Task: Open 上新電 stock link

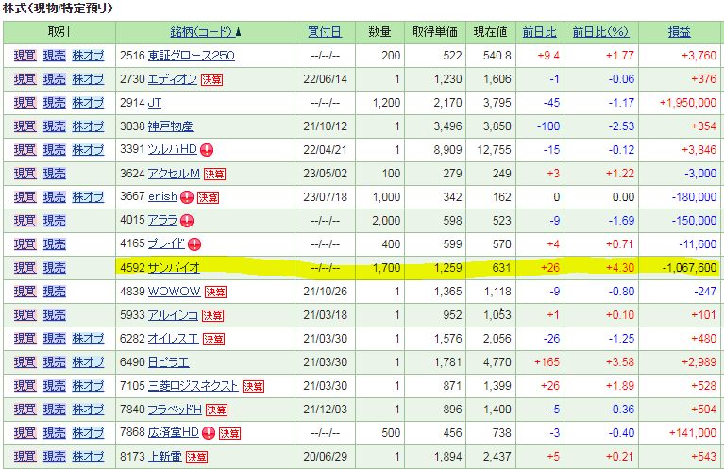Action: [165, 456]
